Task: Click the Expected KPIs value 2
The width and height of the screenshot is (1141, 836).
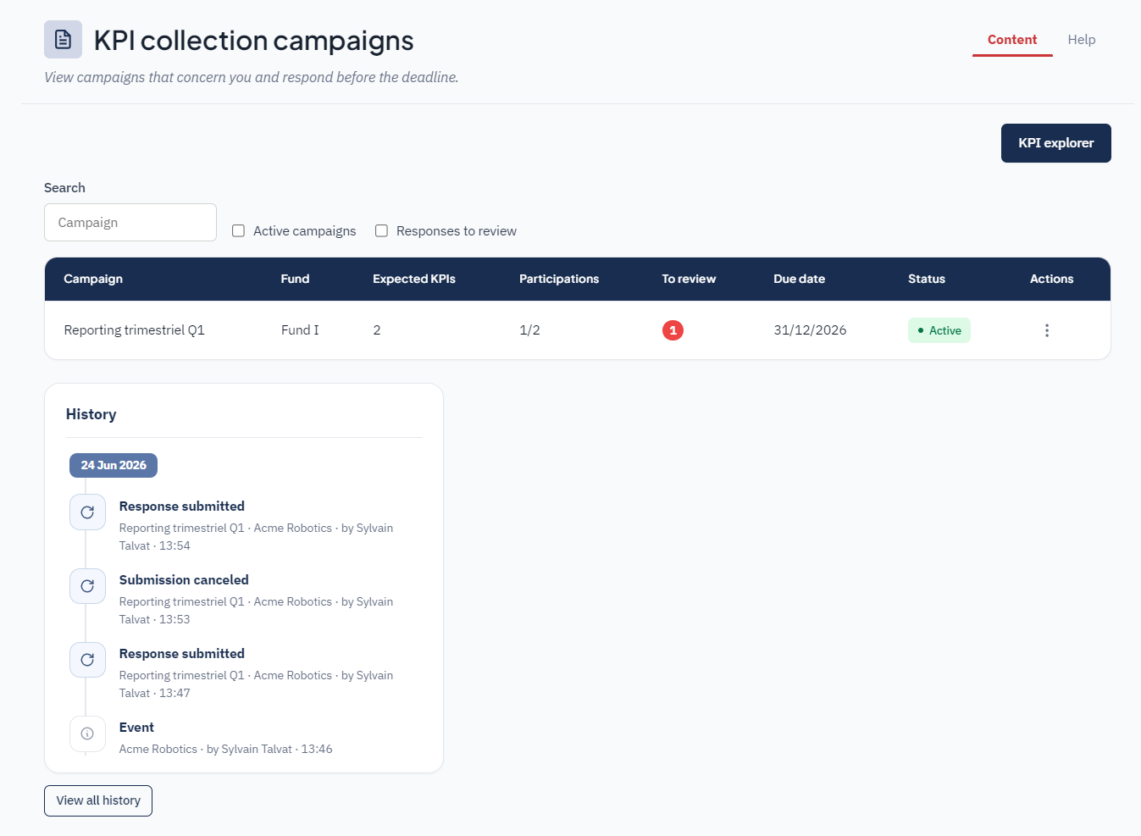Action: coord(377,330)
